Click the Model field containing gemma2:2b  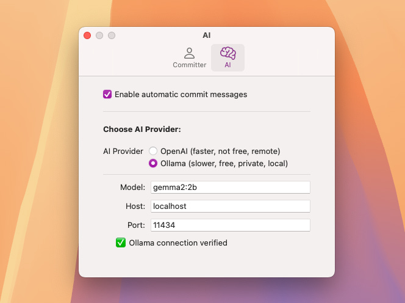click(x=231, y=187)
